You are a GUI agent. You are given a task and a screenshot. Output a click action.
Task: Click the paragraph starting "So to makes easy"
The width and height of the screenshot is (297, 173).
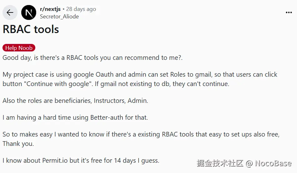pos(141,139)
